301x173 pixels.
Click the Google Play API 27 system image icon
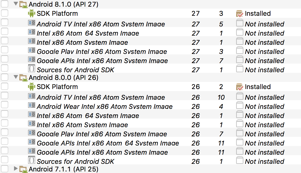tap(31, 50)
